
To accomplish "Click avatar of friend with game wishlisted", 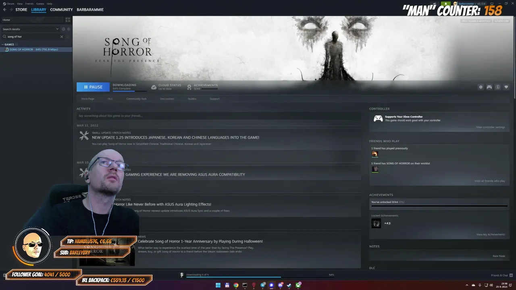I will point(375,169).
